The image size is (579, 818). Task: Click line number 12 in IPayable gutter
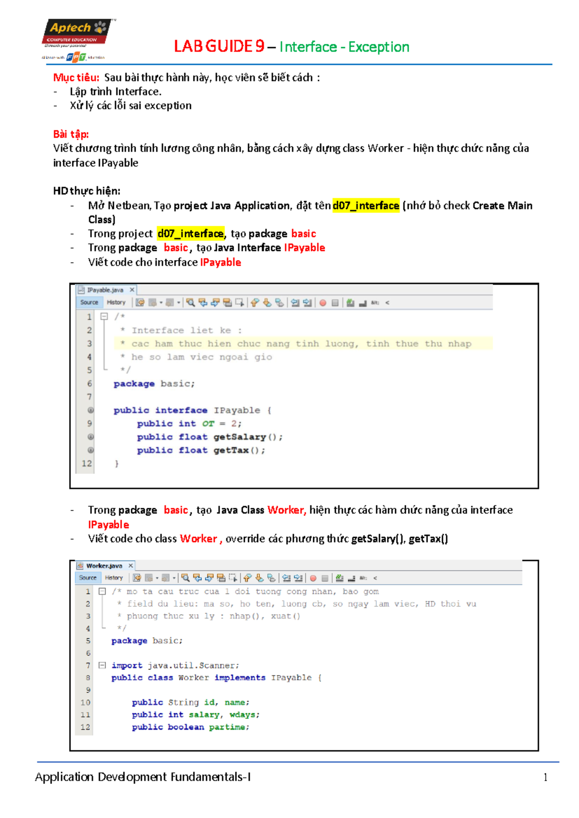86,464
